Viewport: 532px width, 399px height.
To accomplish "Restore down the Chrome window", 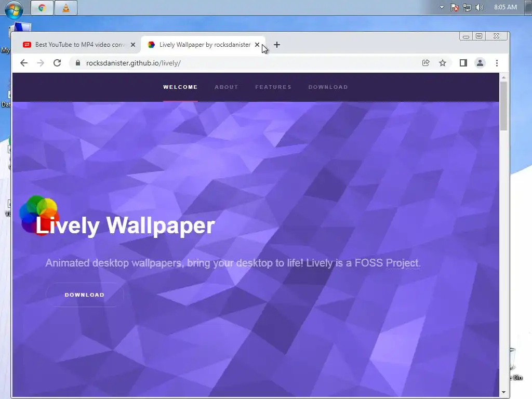I will tap(479, 36).
